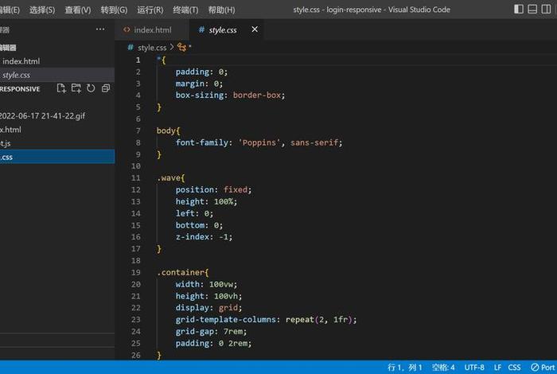557x374 pixels.
Task: Change indentation via spaces (空格: 4) indicator
Action: click(443, 368)
